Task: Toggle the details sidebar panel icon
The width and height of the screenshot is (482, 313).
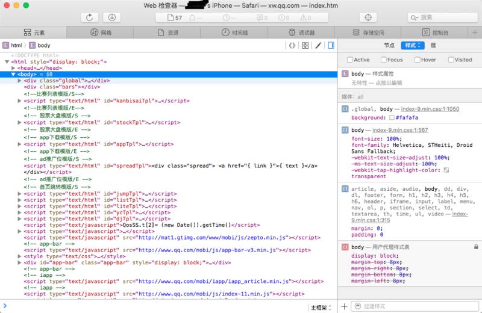Action: [x=331, y=46]
